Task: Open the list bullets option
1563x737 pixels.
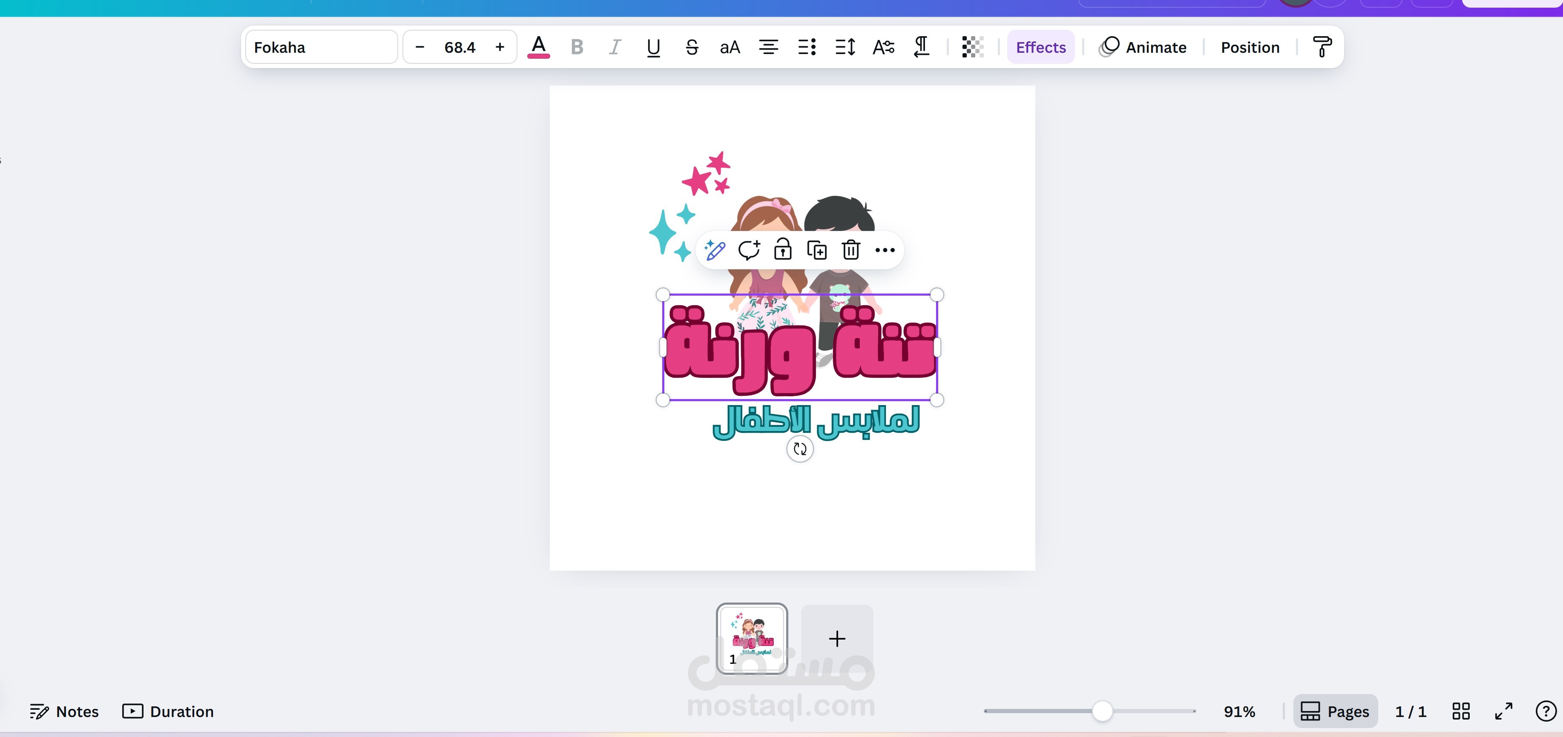Action: click(806, 47)
